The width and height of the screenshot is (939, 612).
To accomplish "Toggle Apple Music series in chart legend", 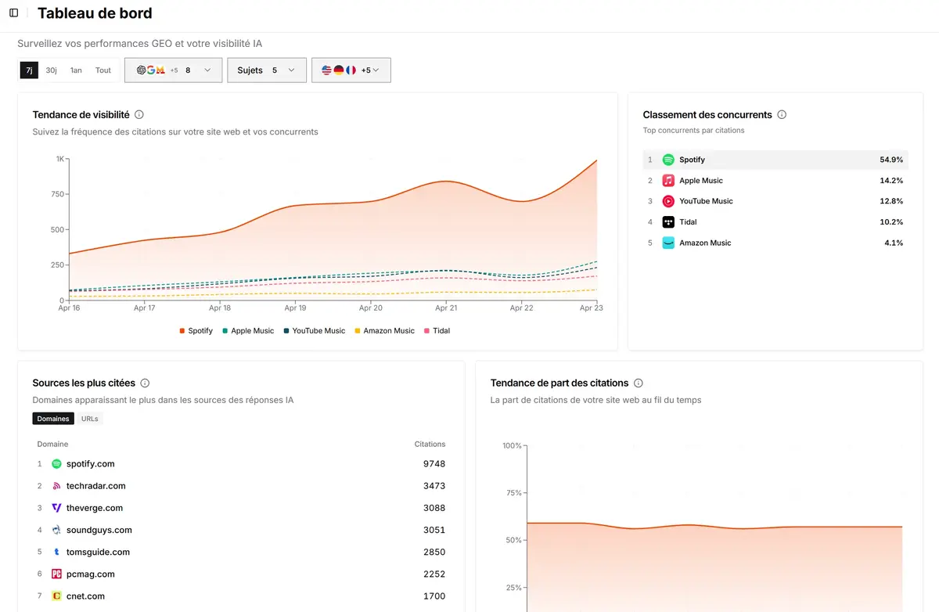I will 248,331.
